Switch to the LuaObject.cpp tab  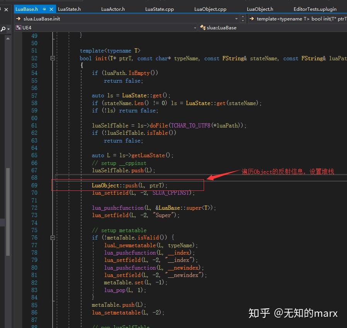210,8
